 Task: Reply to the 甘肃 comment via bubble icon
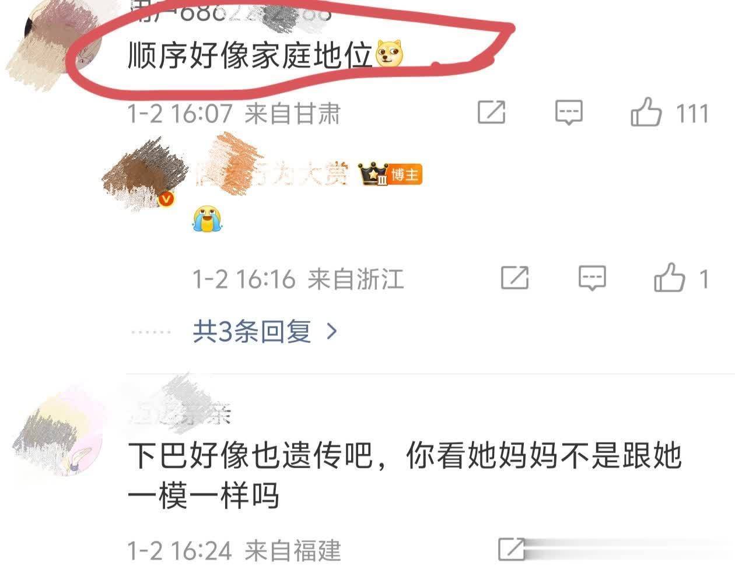(569, 112)
